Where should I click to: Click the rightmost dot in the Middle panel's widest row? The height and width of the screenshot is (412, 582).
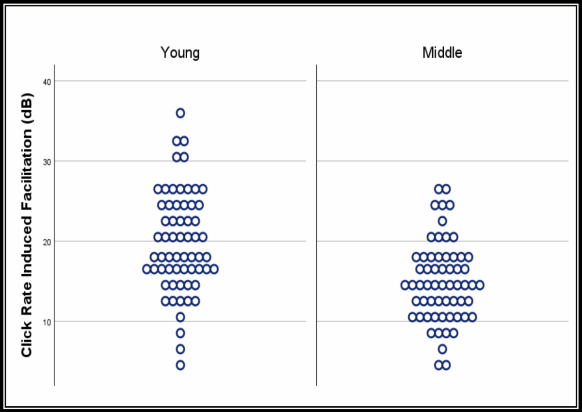[480, 285]
